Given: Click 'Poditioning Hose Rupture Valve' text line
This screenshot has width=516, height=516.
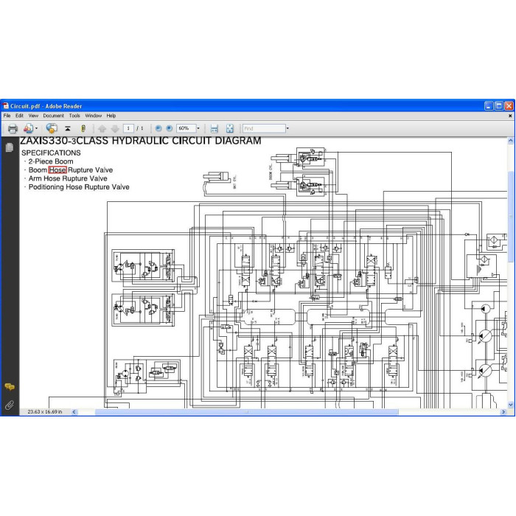Looking at the screenshot, I should pyautogui.click(x=79, y=187).
